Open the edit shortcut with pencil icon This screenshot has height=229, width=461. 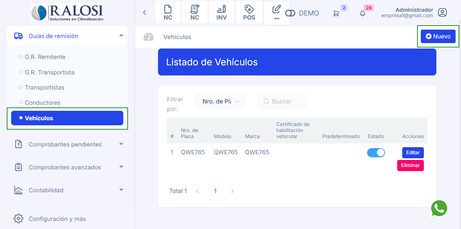pos(277,12)
